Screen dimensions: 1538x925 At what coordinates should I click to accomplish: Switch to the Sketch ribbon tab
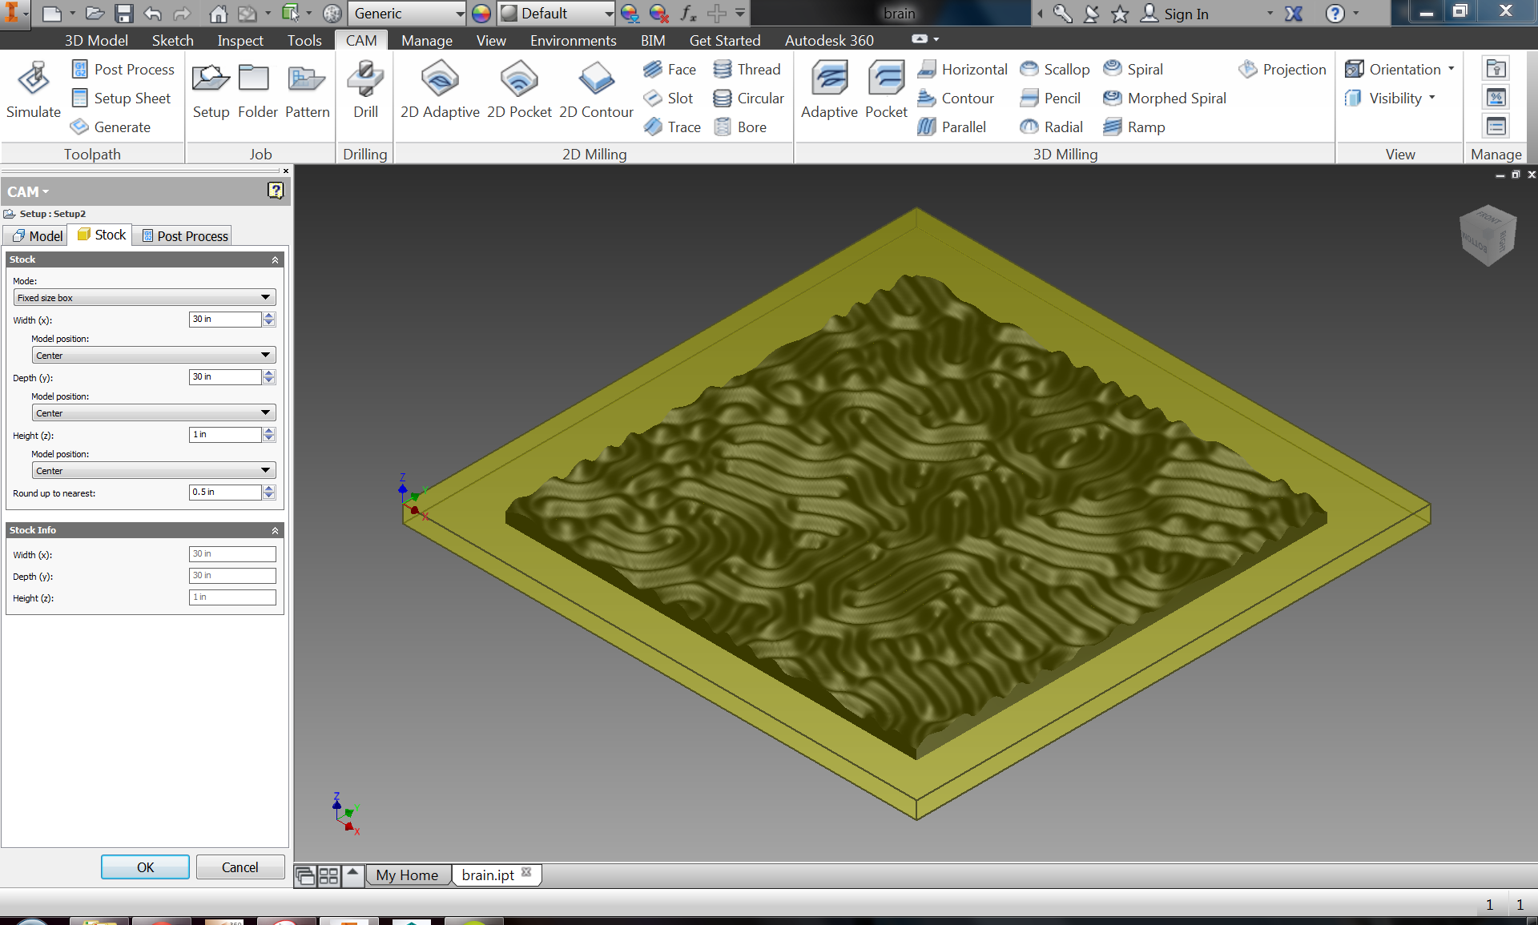[173, 41]
